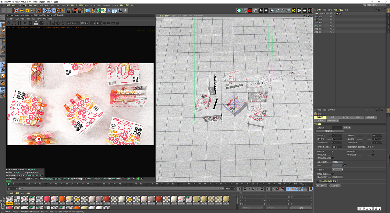This screenshot has width=390, height=213.
Task: Click the default color swatch
Action: click(x=337, y=165)
